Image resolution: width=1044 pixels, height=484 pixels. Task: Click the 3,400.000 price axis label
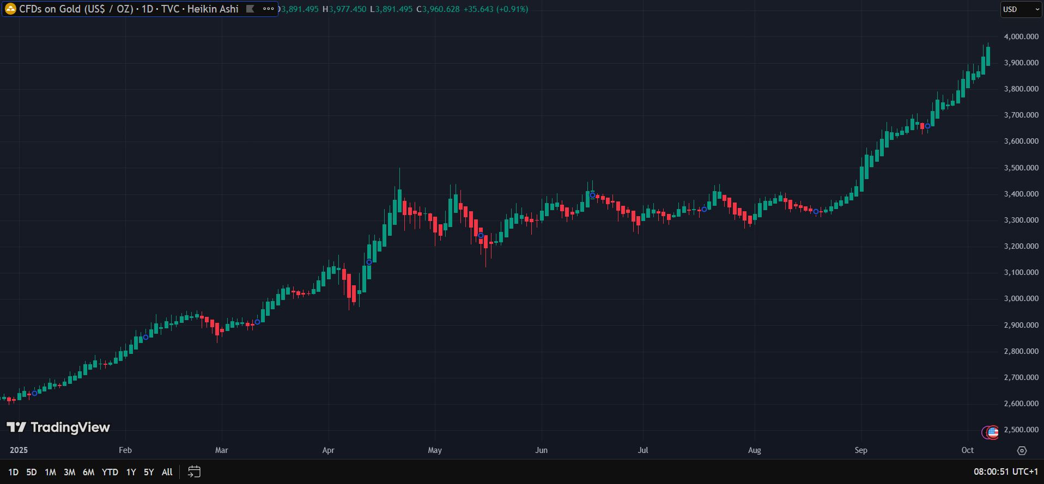click(x=1021, y=194)
